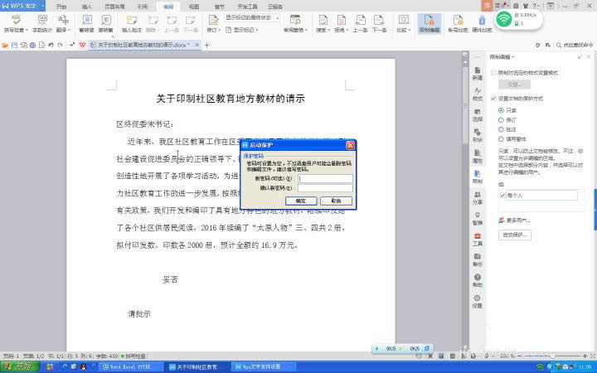Image resolution: width=597 pixels, height=373 pixels.
Task: Choose the 填写窗体 radio option
Action: click(x=501, y=139)
